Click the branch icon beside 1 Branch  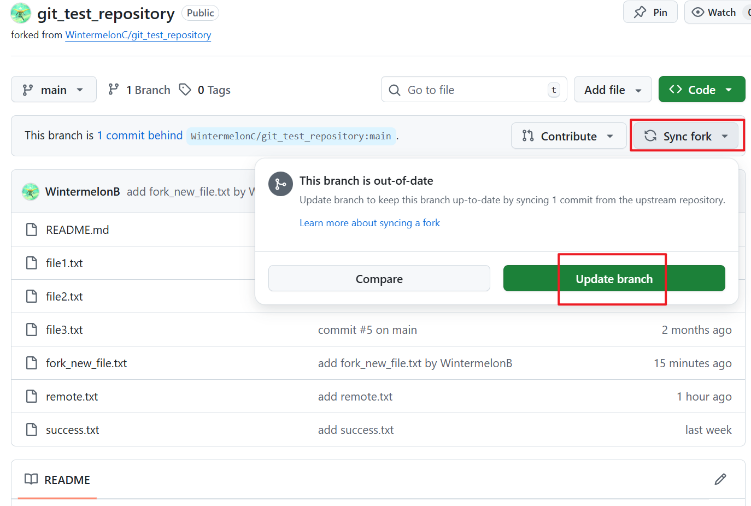114,90
